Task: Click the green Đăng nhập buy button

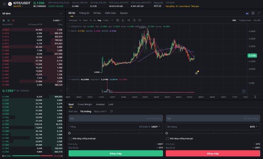Action: pos(116,154)
